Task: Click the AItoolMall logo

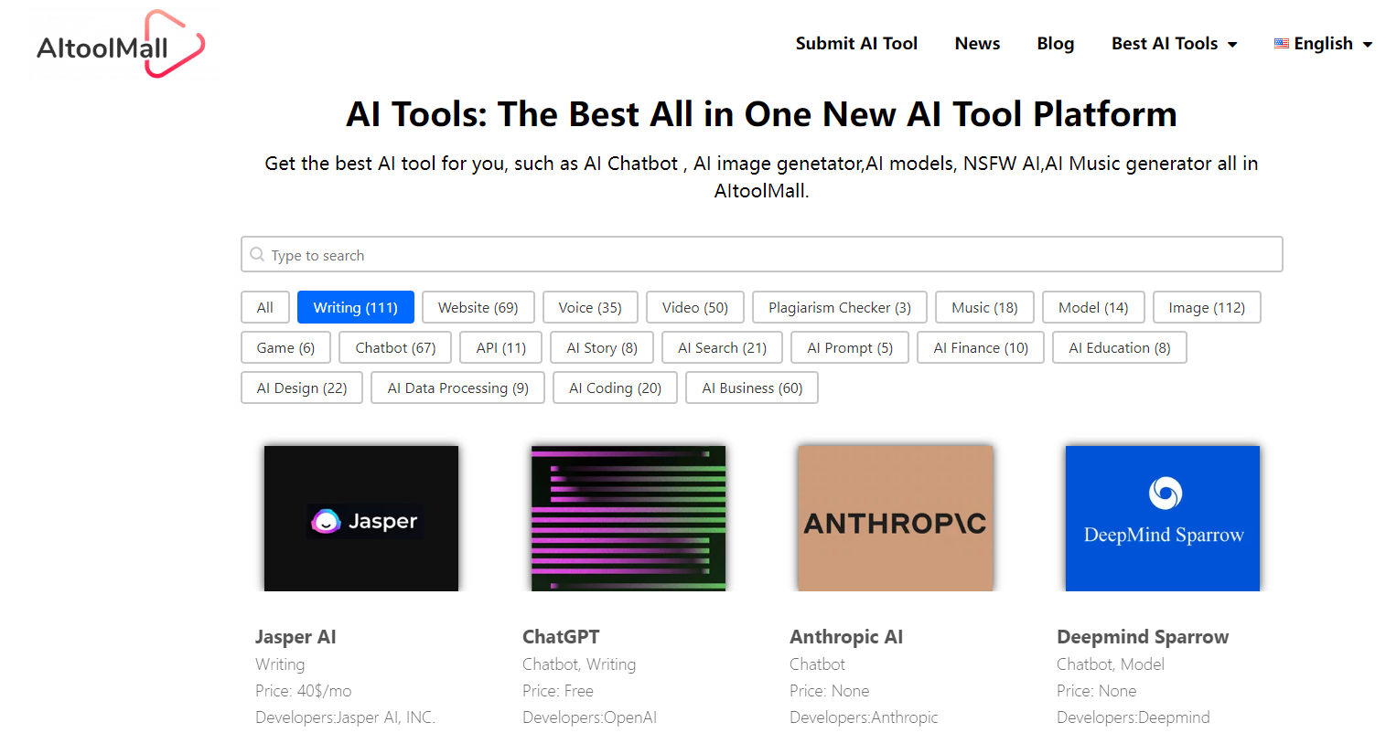Action: (120, 45)
